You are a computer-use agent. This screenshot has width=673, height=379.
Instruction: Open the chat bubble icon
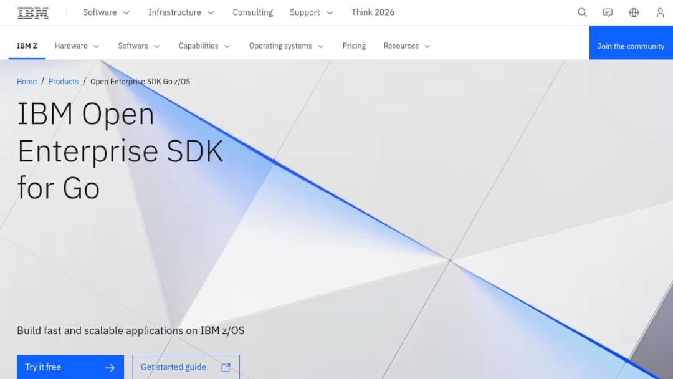point(608,12)
